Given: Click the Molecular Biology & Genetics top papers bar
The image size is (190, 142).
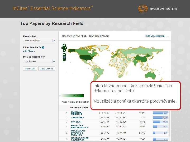Looking at the screenshot, I should click(x=160, y=133).
